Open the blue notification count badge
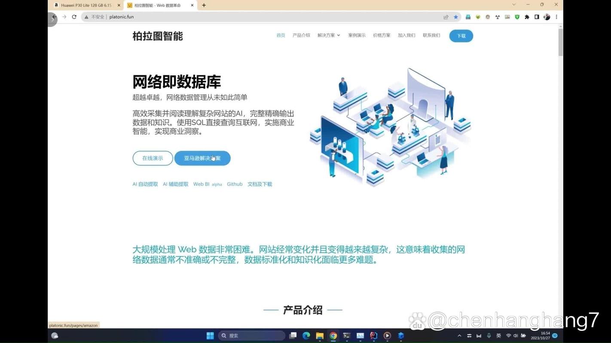This screenshot has height=343, width=611. [555, 336]
